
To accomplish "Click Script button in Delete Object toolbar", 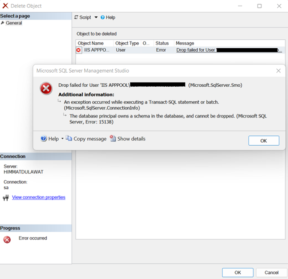I will [x=83, y=18].
